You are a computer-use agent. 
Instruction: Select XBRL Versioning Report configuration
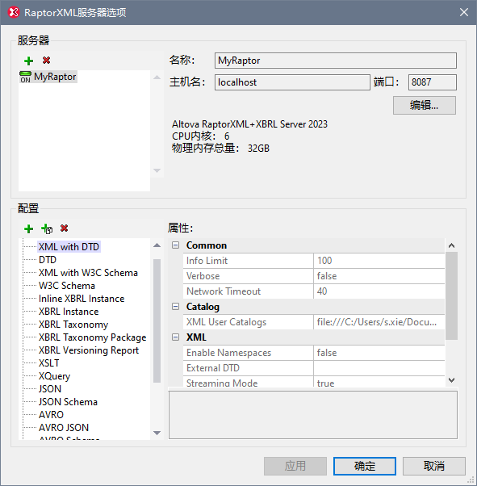point(89,350)
